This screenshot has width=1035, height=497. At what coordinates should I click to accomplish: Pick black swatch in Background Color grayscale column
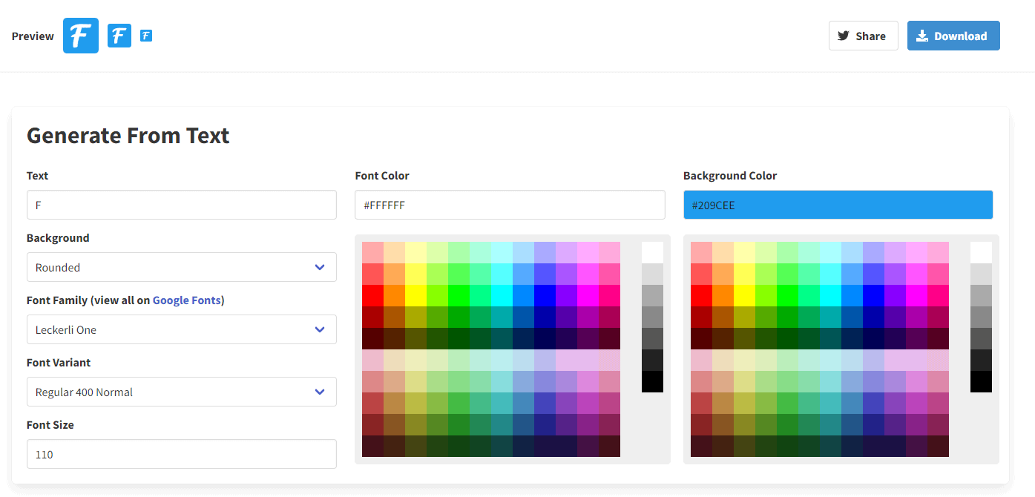pyautogui.click(x=981, y=381)
